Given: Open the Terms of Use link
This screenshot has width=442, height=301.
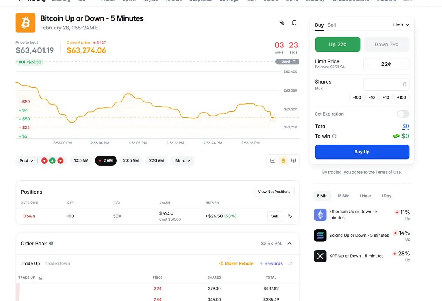Looking at the screenshot, I should pyautogui.click(x=388, y=172).
